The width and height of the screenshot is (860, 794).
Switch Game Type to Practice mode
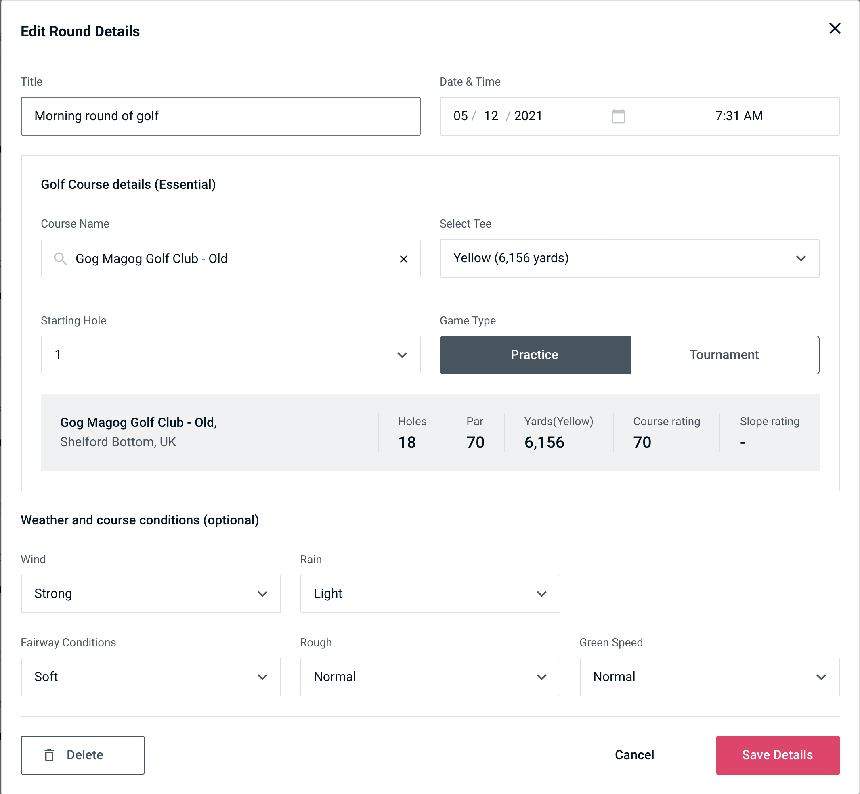click(x=534, y=355)
